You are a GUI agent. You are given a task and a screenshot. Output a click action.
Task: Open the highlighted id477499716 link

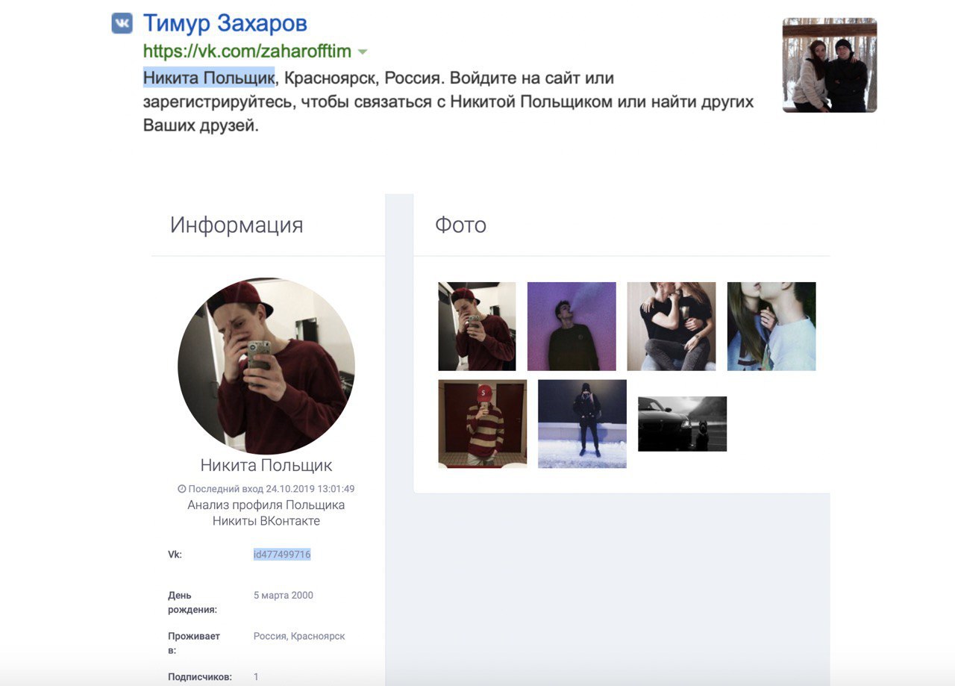pos(282,555)
